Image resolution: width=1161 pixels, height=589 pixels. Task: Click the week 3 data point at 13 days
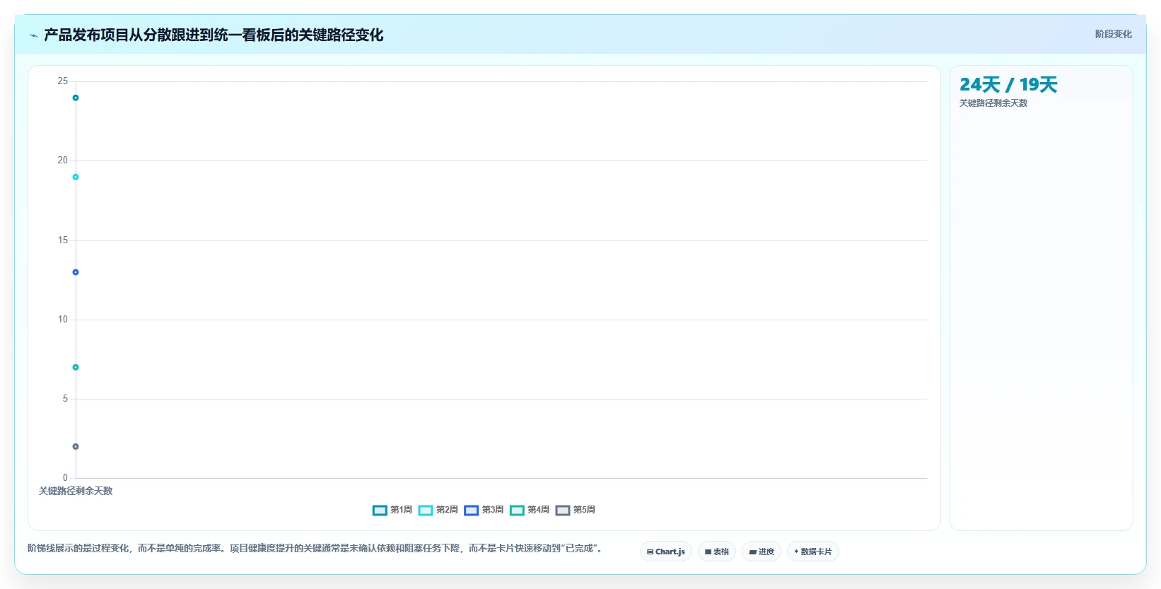(x=76, y=272)
